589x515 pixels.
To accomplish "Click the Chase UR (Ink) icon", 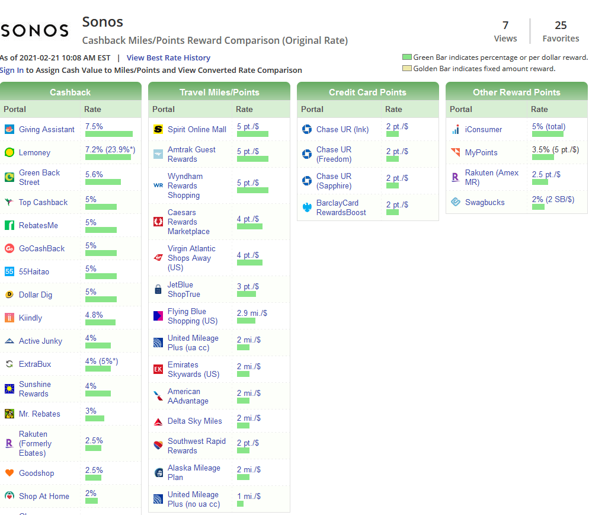I will pyautogui.click(x=307, y=129).
